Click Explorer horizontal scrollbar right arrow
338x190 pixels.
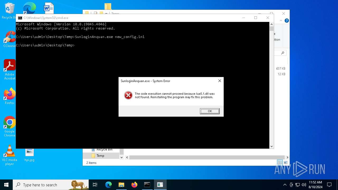tap(287, 157)
